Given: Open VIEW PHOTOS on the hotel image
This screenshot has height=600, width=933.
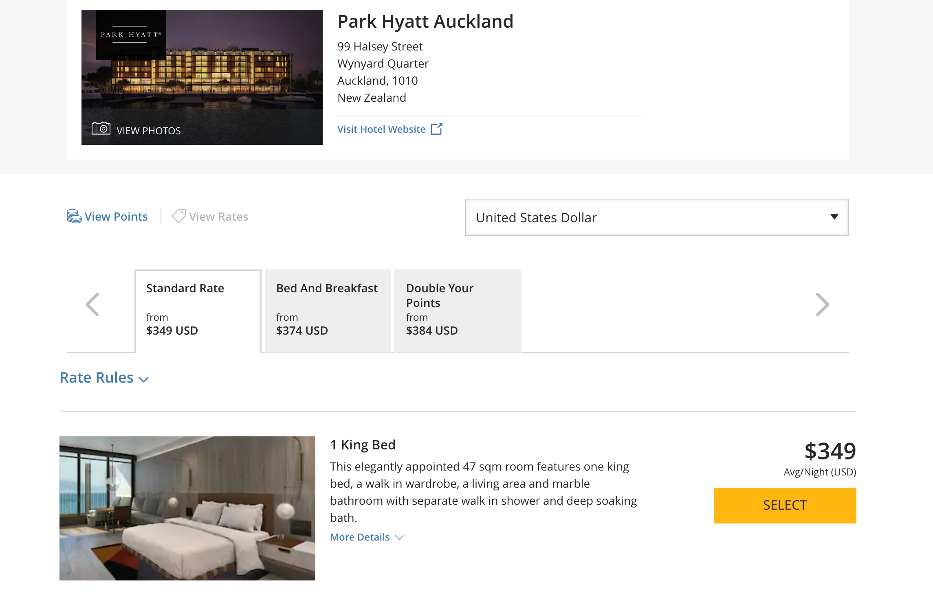Looking at the screenshot, I should [x=148, y=131].
